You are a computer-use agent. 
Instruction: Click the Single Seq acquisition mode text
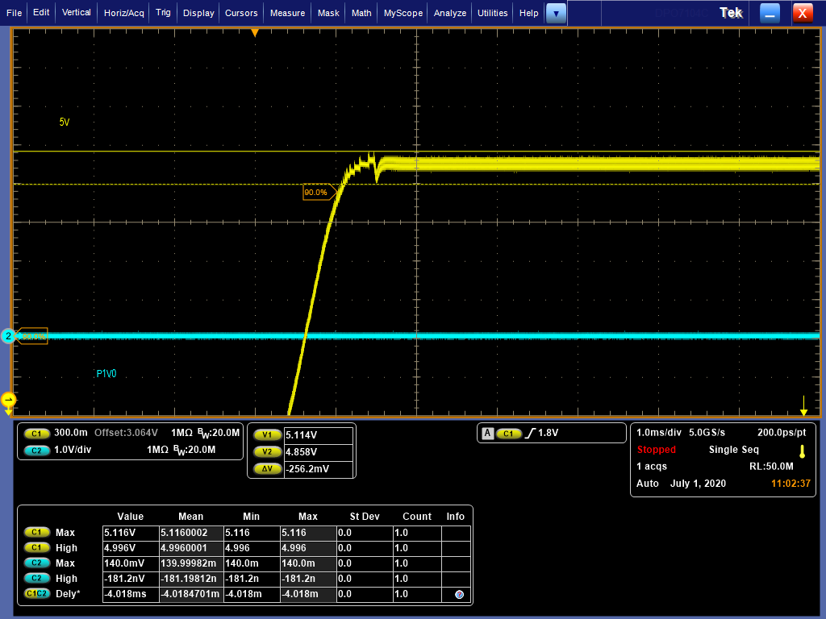click(734, 450)
